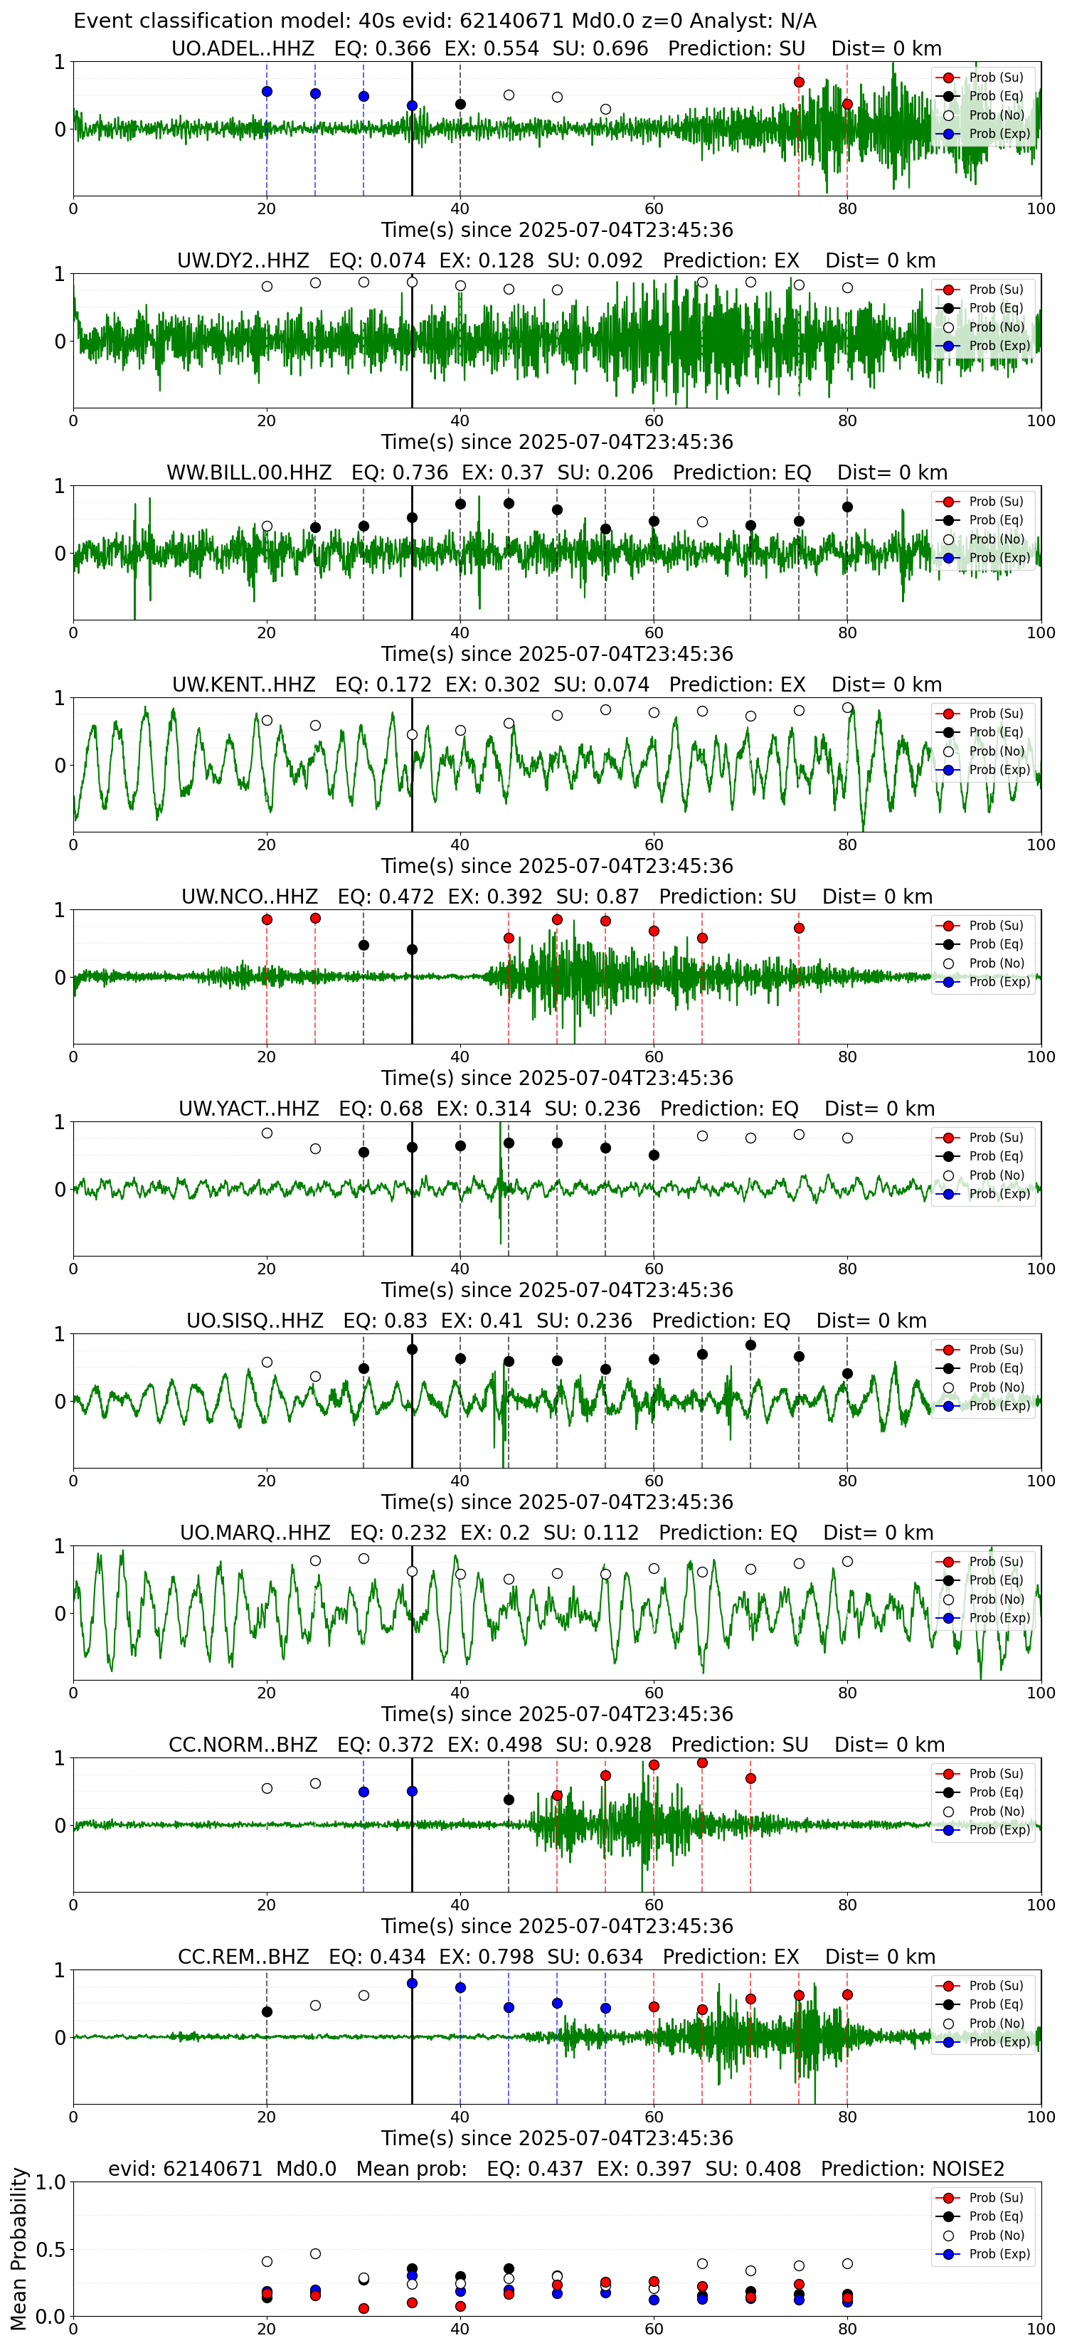
Task: Click the red Su marker at 20 s in UW.NCO plot
Action: click(x=267, y=920)
